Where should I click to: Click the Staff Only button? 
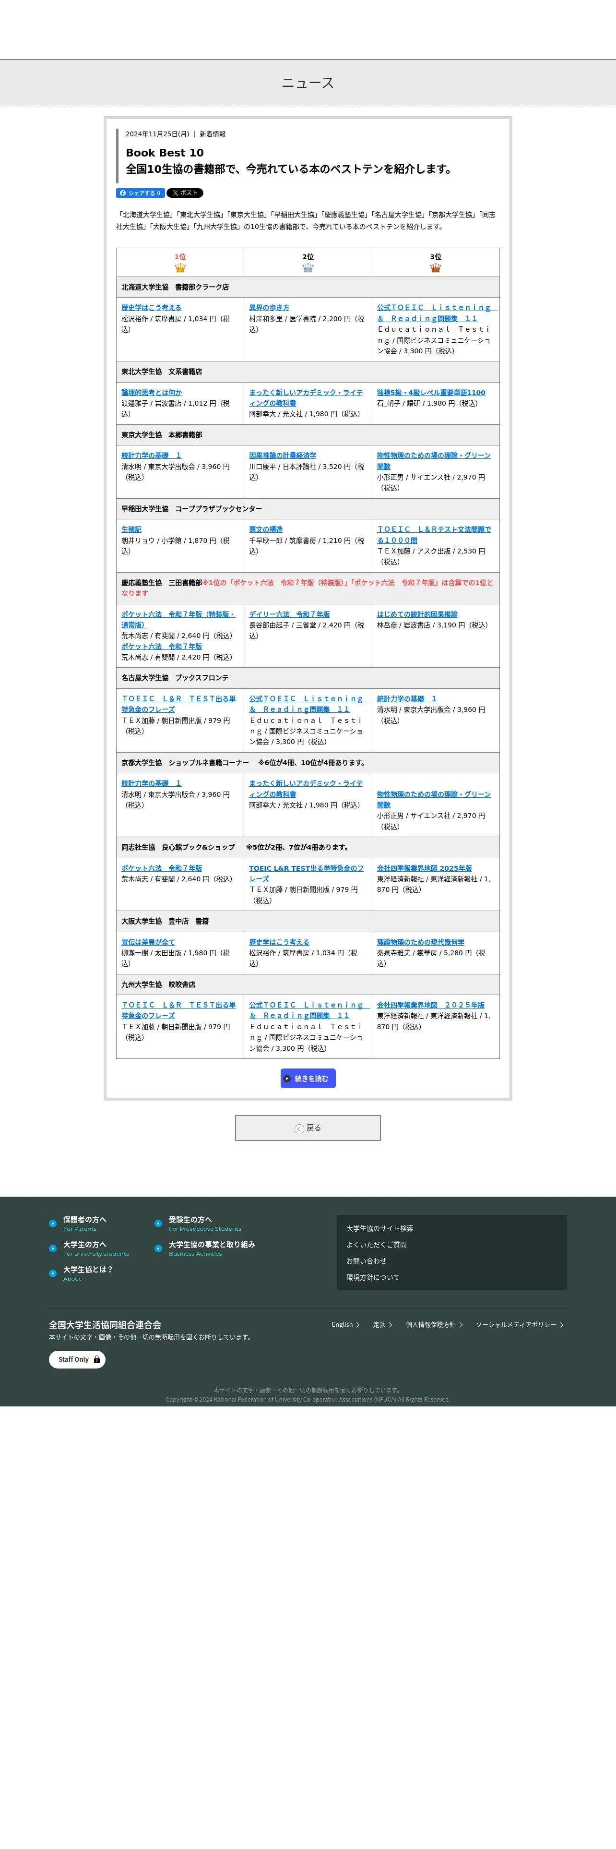pyautogui.click(x=77, y=1359)
